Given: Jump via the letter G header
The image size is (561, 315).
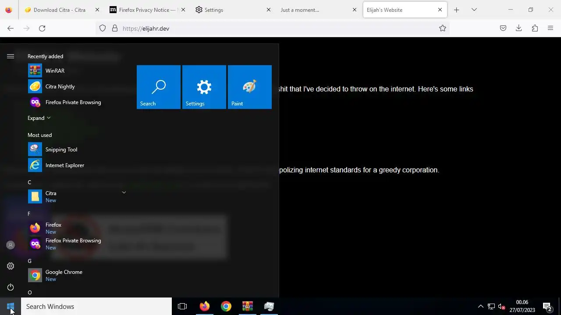Looking at the screenshot, I should coord(29,261).
